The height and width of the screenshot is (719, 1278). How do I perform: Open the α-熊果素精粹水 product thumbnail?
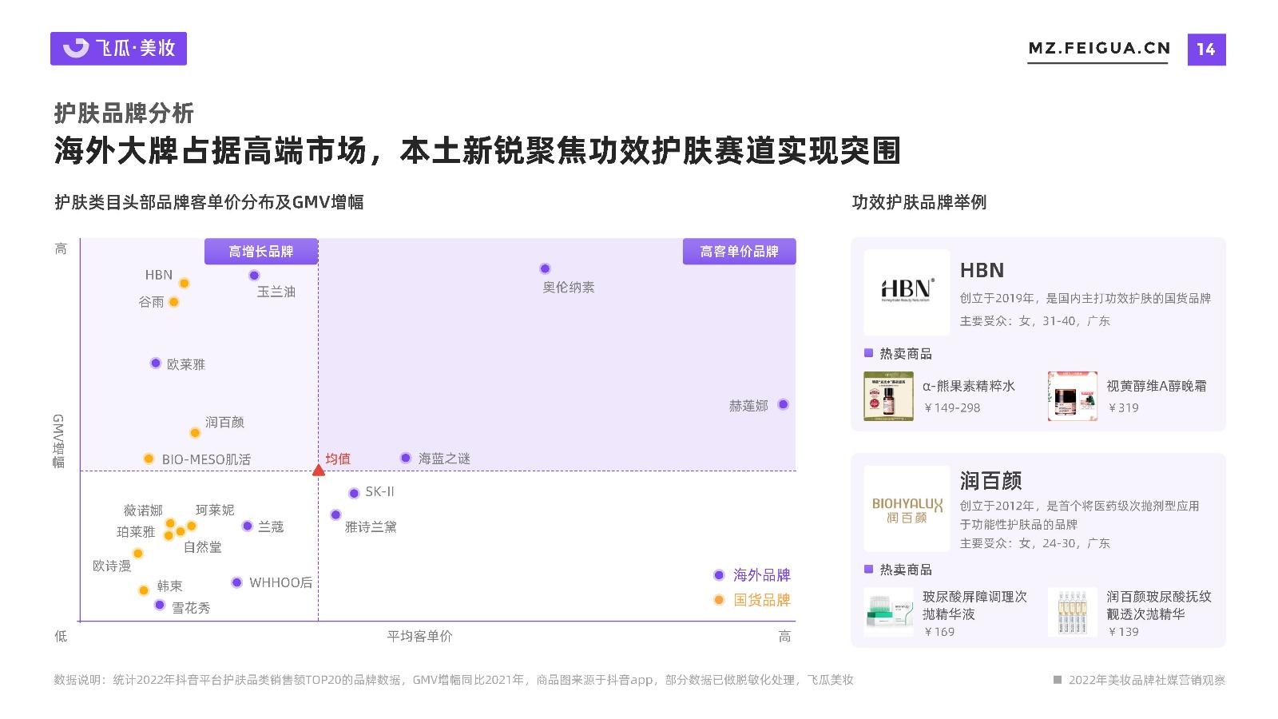tap(888, 396)
